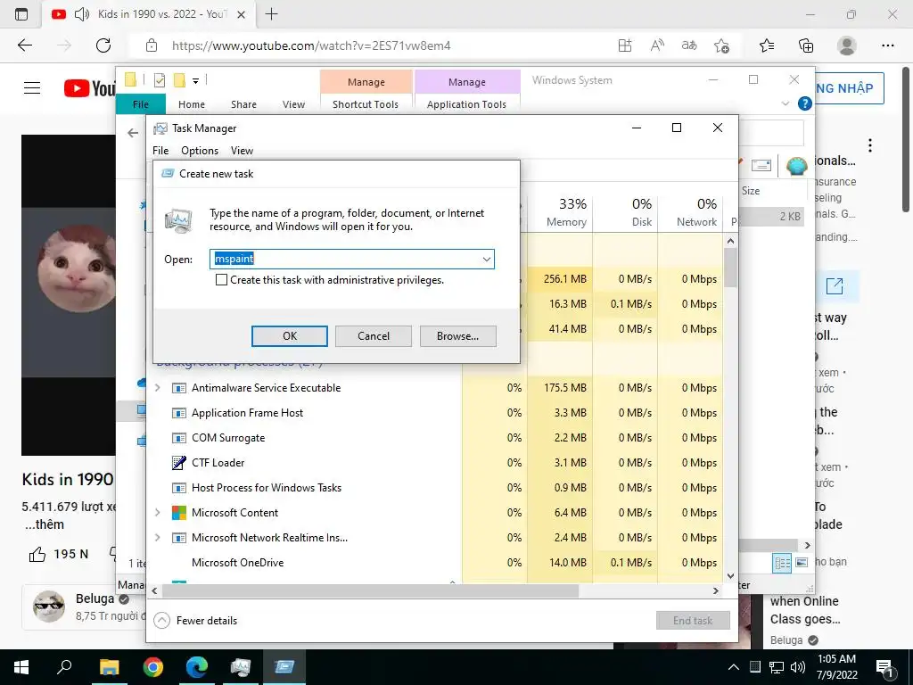Click the disabled End task button
This screenshot has height=685, width=913.
tap(693, 621)
